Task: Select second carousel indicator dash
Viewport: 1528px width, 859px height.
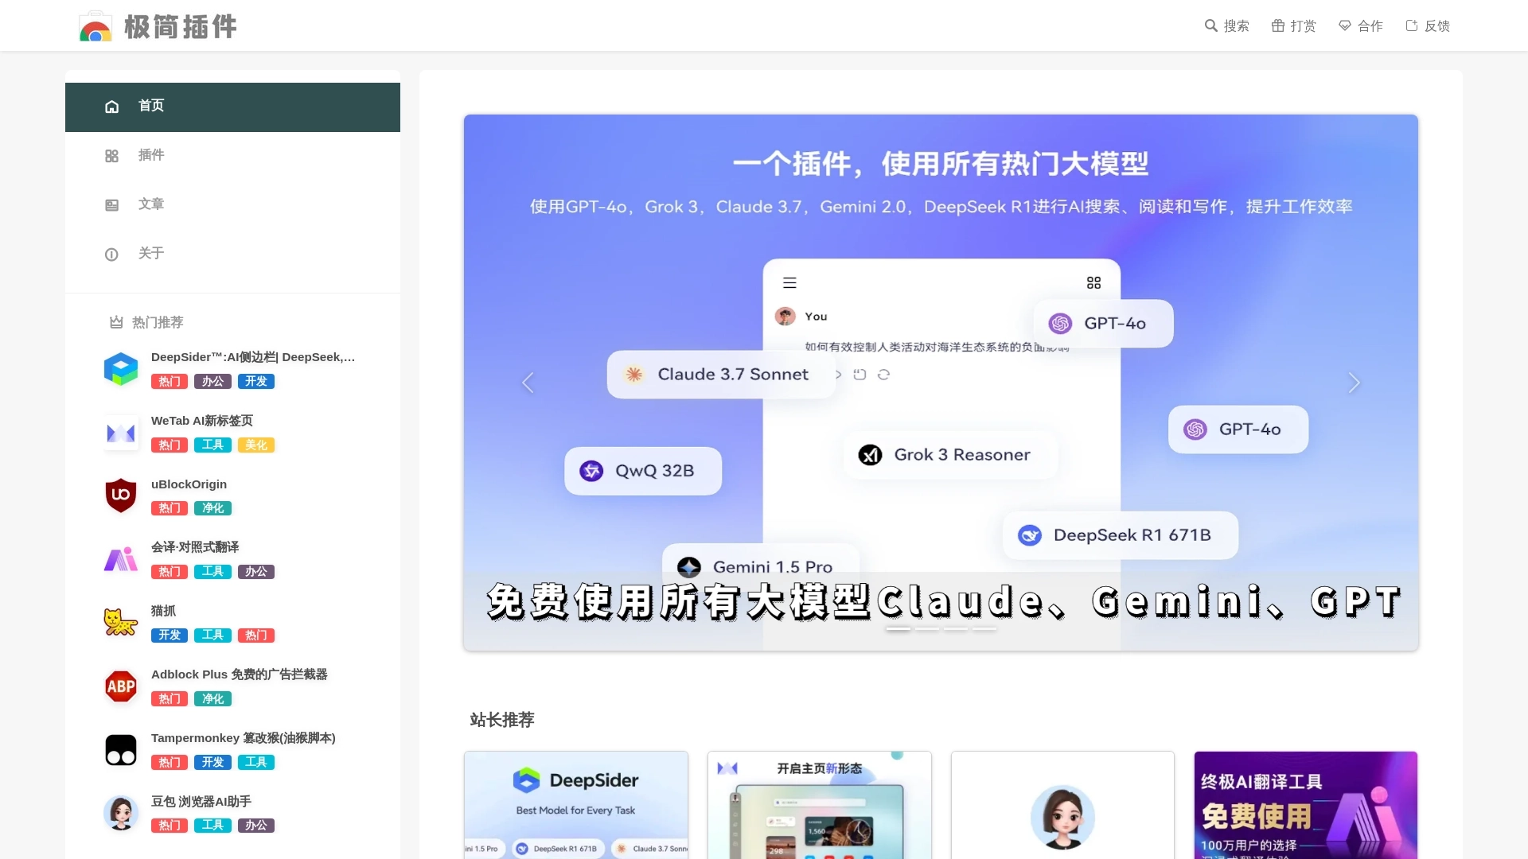Action: point(927,629)
